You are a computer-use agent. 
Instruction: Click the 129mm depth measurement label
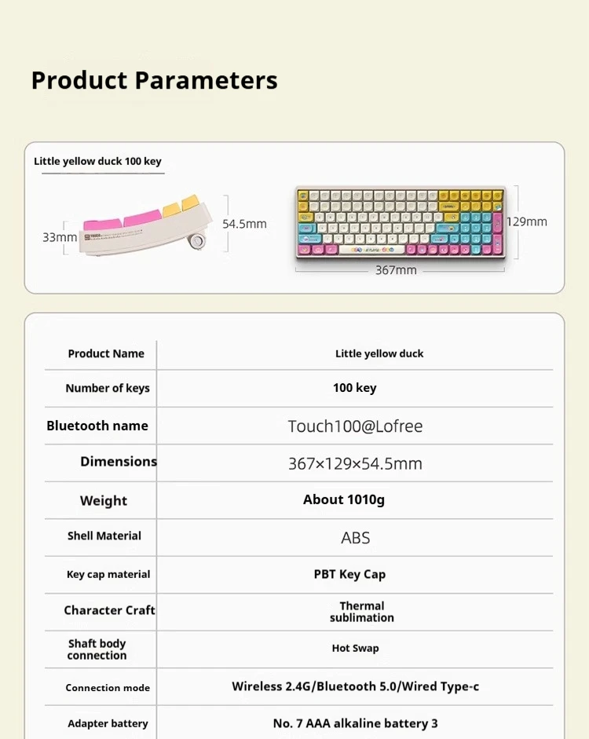click(x=526, y=221)
